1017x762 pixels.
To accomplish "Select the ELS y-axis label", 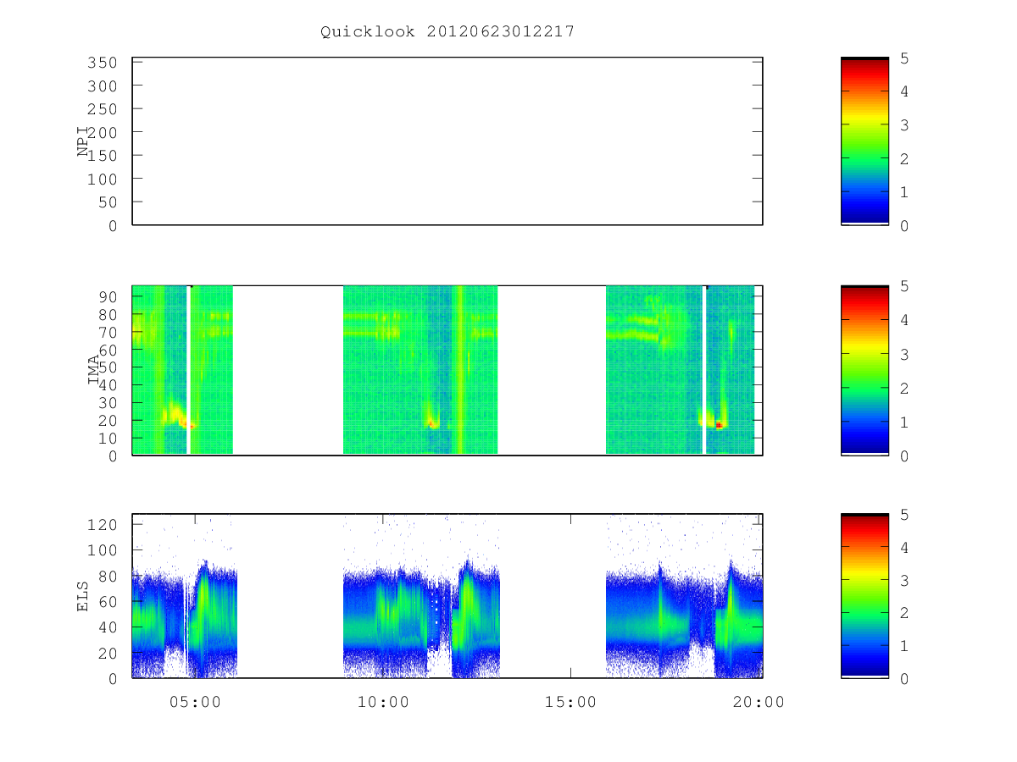I will (83, 595).
